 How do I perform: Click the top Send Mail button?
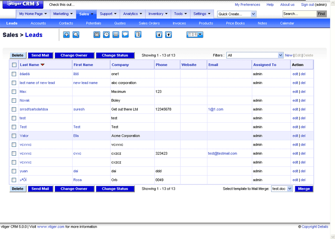40,55
